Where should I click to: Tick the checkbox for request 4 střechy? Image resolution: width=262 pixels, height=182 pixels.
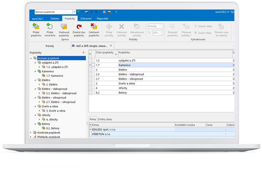tap(93, 88)
